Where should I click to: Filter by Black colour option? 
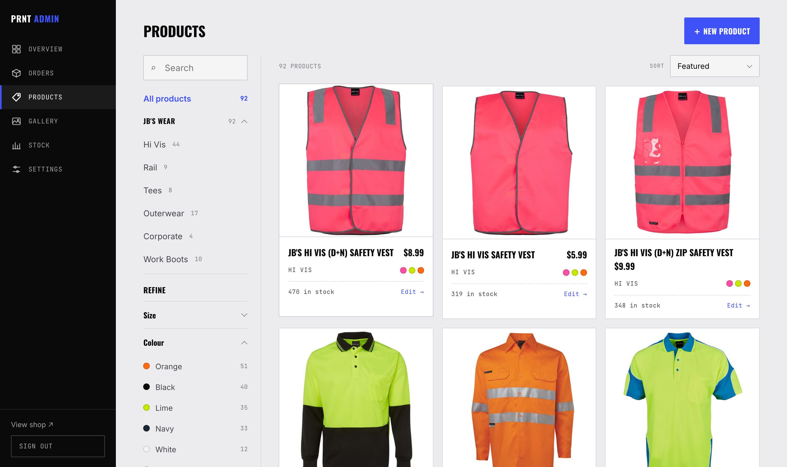click(x=195, y=387)
